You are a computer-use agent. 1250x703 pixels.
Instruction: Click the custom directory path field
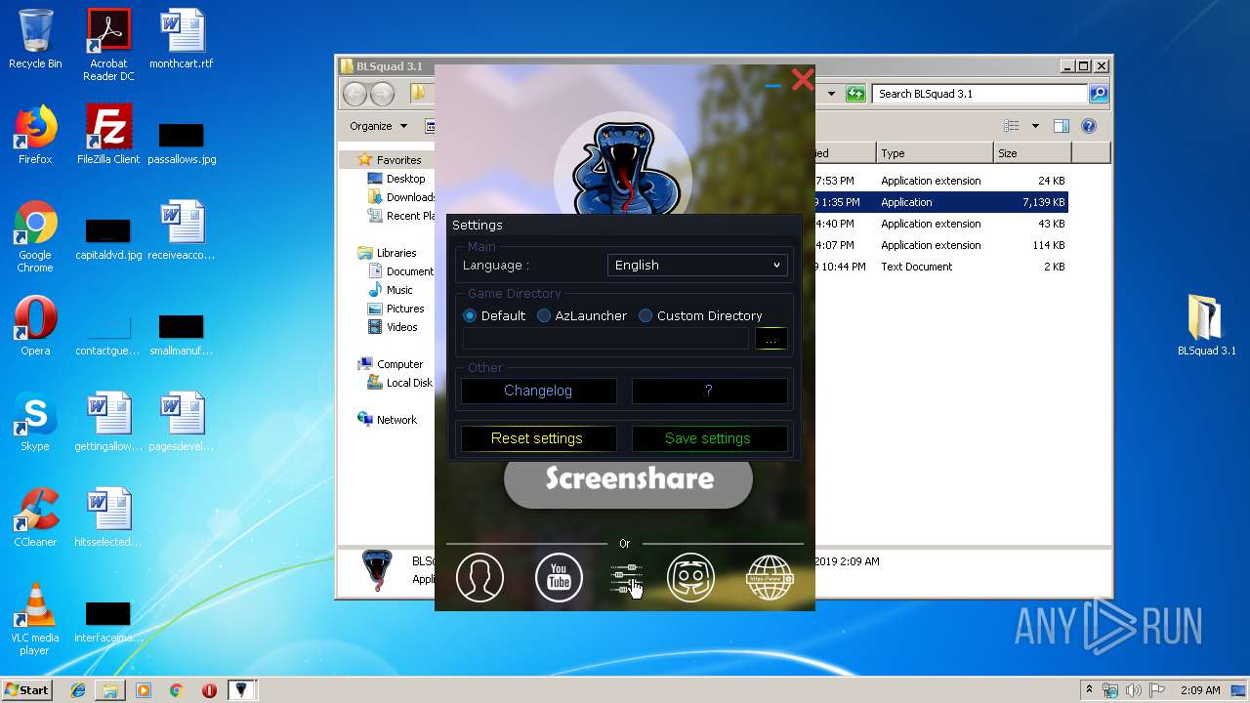pyautogui.click(x=605, y=339)
